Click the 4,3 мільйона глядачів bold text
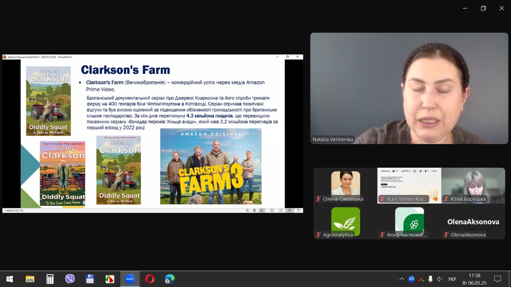 (x=210, y=116)
